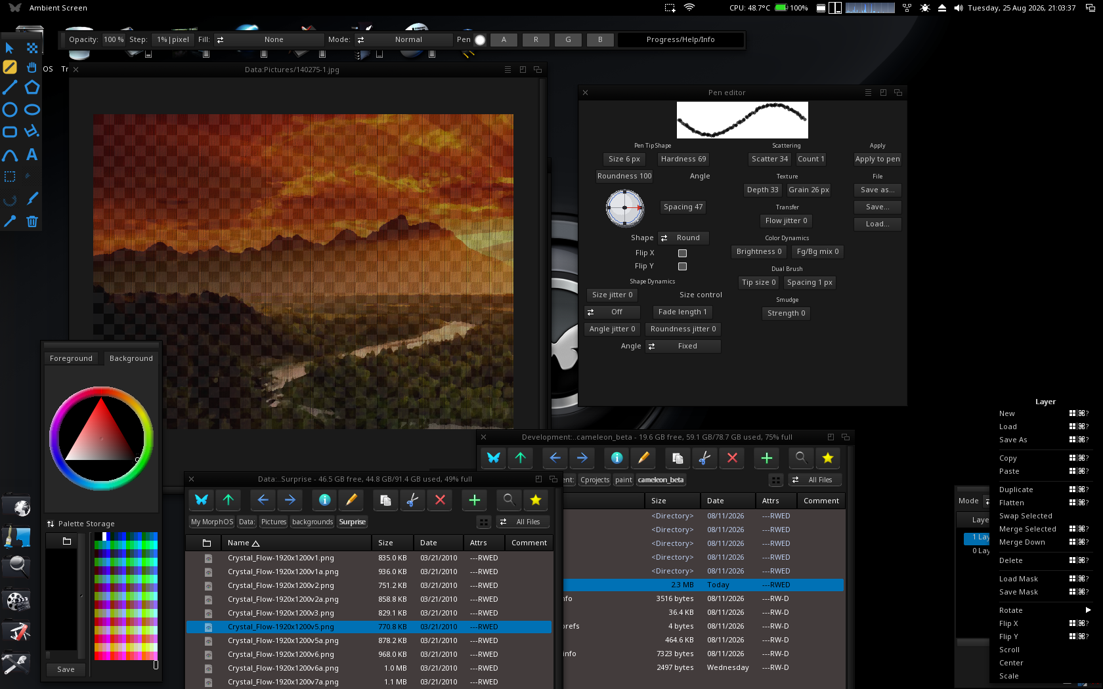Viewport: 1103px width, 689px height.
Task: Click green parent arrow in Surprise window
Action: [x=228, y=500]
